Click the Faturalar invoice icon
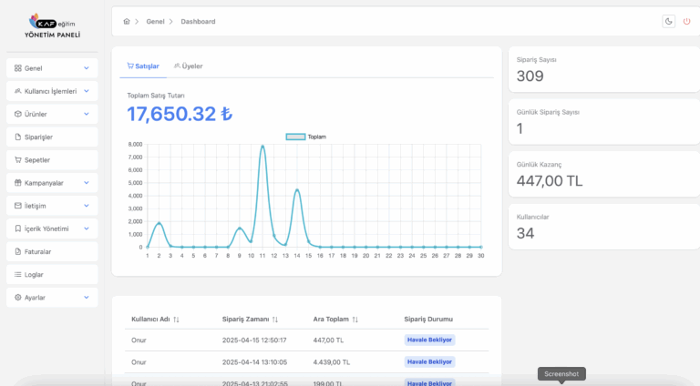700x386 pixels. click(x=18, y=252)
